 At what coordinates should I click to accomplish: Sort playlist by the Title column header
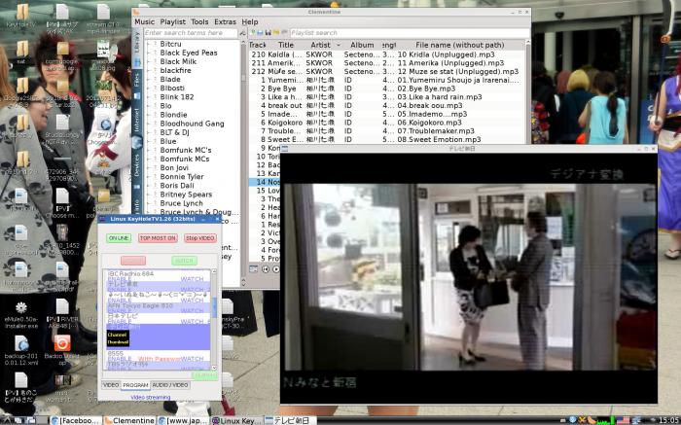tap(286, 45)
